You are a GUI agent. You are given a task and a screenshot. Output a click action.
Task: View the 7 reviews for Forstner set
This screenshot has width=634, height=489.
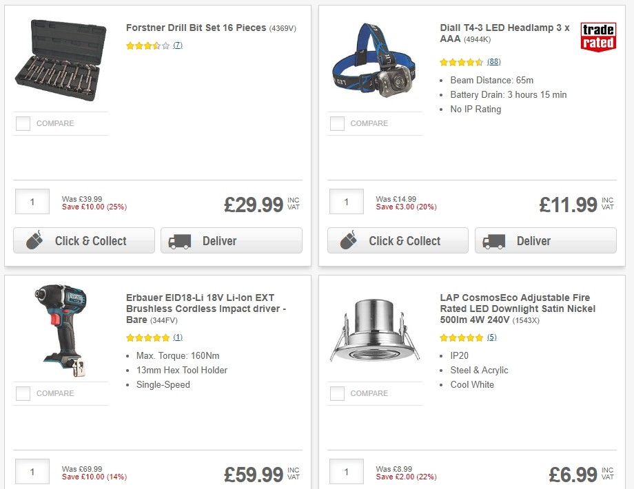(x=177, y=45)
